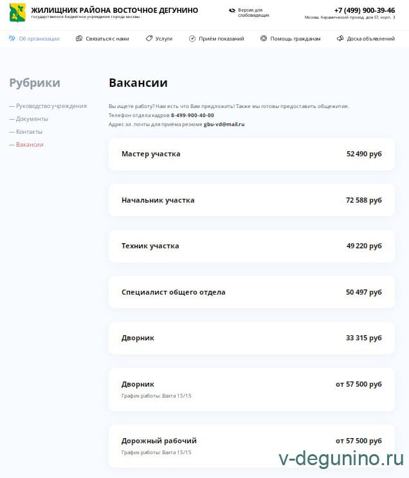This screenshot has width=409, height=478.
Task: Open the Контакты sidebar link
Action: tap(29, 132)
